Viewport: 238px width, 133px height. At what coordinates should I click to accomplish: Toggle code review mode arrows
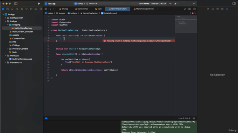pyautogui.click(x=185, y=9)
